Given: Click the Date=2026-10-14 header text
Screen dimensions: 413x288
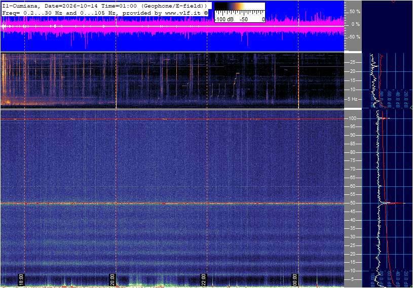Looking at the screenshot, I should [71, 6].
